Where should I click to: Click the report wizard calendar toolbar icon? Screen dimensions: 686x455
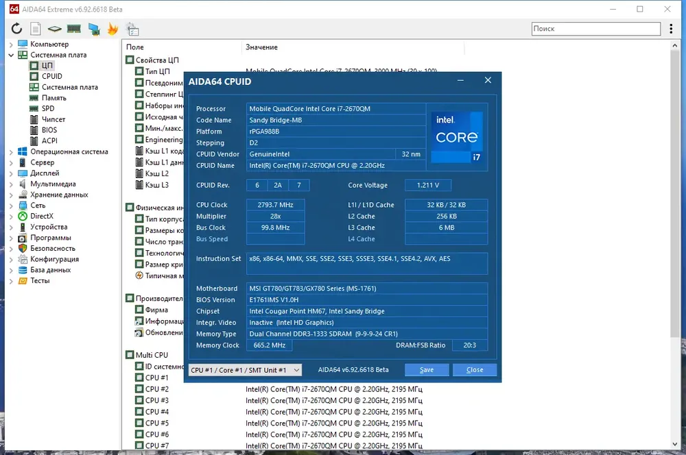click(x=132, y=29)
